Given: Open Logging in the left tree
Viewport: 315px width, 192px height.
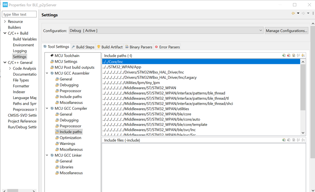Looking at the screenshot, I should click(20, 51).
